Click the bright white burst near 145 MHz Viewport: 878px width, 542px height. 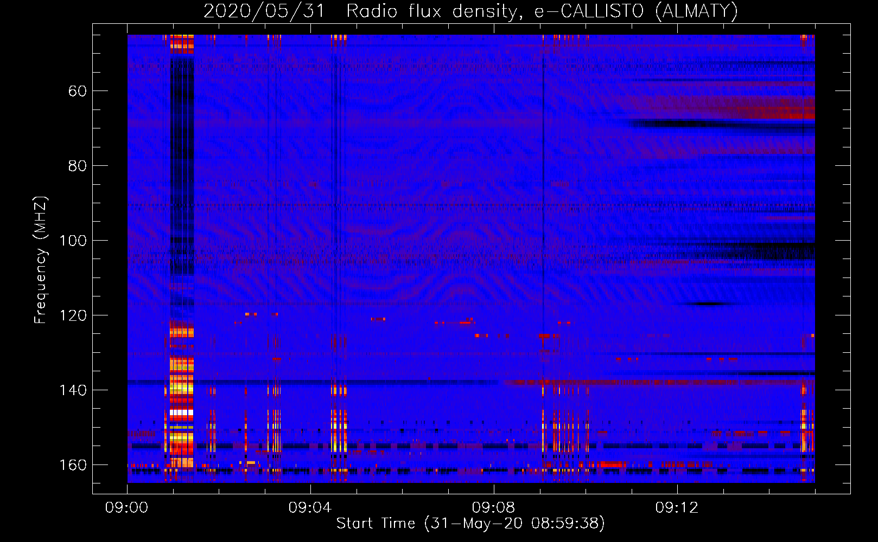[181, 412]
